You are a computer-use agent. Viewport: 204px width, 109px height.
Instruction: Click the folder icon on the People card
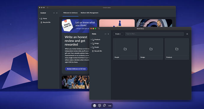click(x=125, y=49)
